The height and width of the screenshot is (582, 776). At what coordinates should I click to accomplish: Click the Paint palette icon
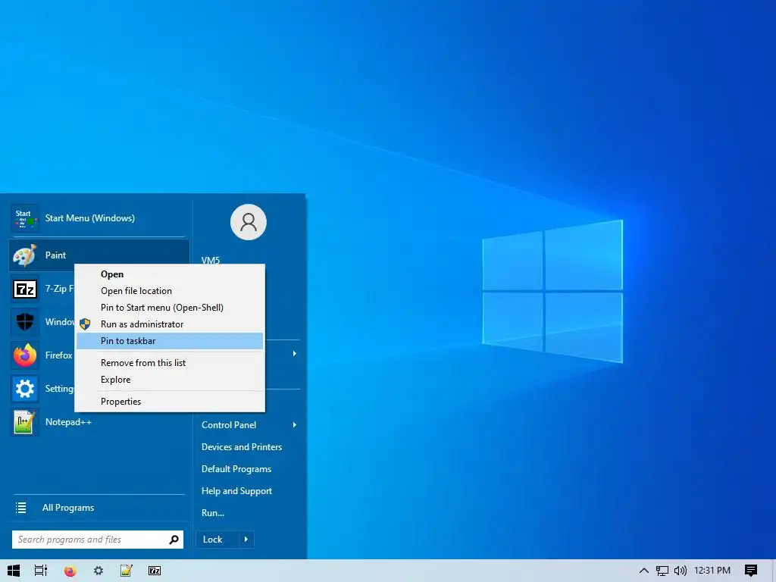click(25, 255)
